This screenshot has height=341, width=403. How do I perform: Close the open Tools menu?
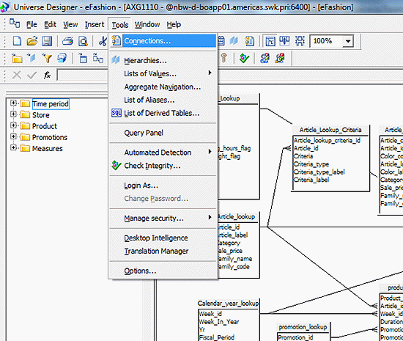click(x=119, y=25)
